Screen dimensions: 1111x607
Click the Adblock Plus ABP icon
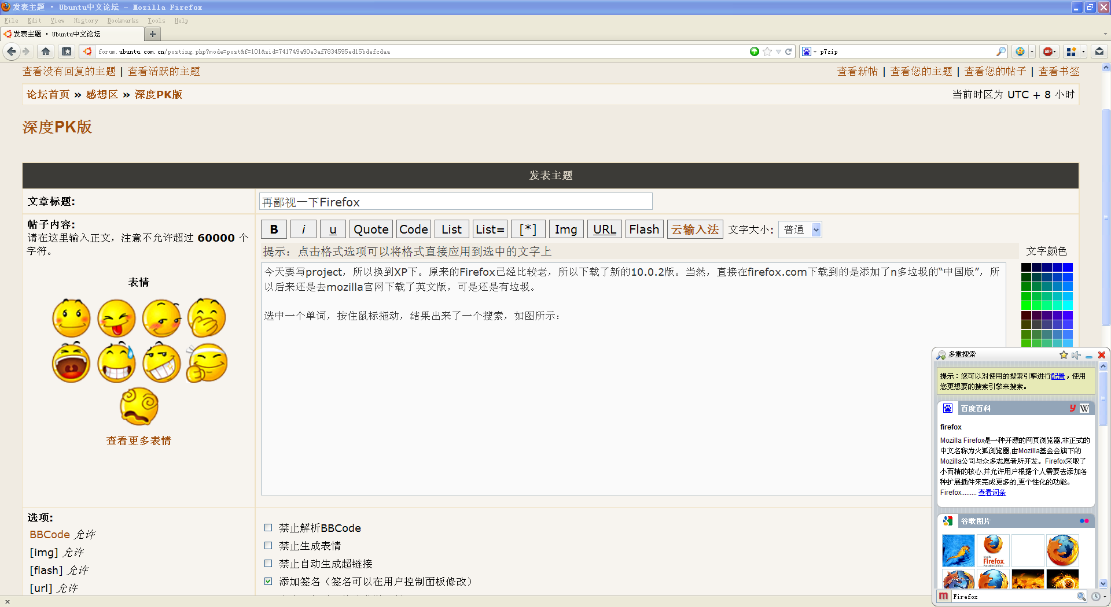pos(1048,51)
